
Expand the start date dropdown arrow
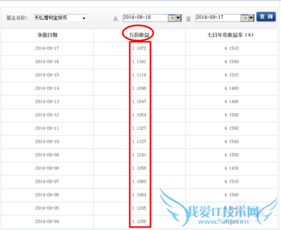[179, 18]
